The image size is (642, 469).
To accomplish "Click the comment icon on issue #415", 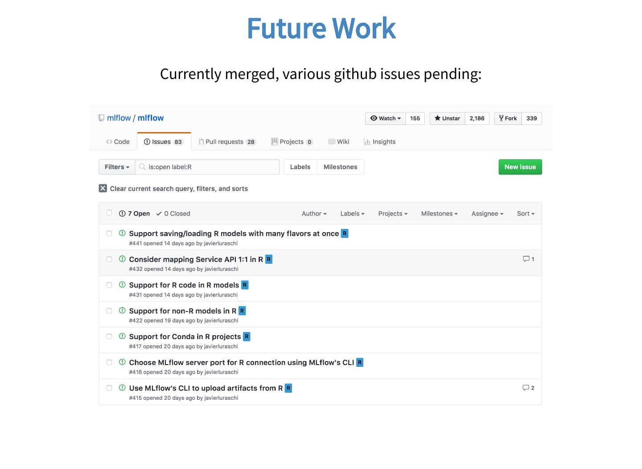I will pos(526,388).
